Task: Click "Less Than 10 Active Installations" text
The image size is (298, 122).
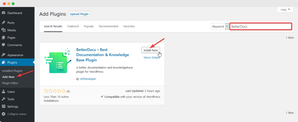Action: 56,99
